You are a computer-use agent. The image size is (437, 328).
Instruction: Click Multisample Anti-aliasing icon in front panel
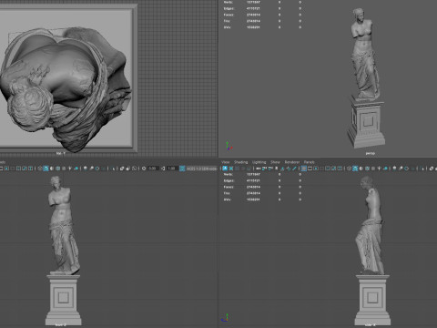click(97, 169)
